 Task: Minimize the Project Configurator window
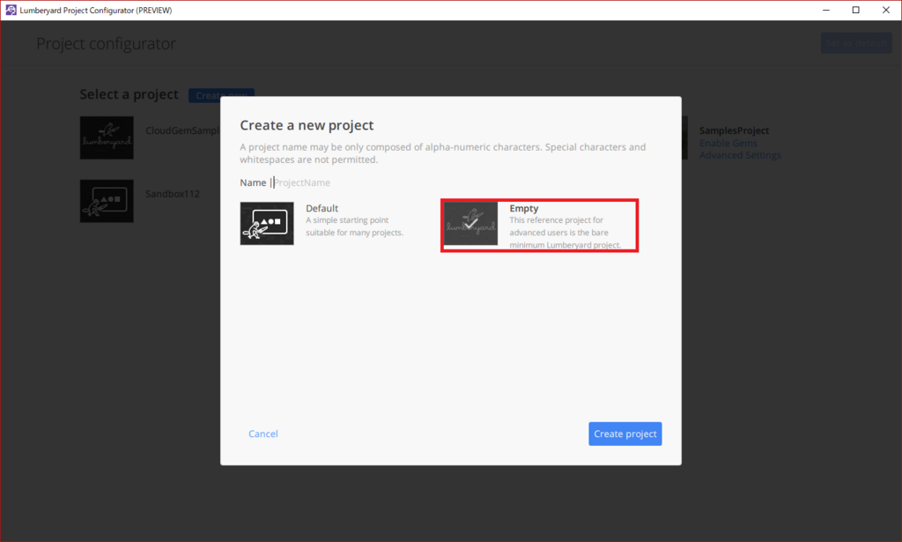coord(826,10)
